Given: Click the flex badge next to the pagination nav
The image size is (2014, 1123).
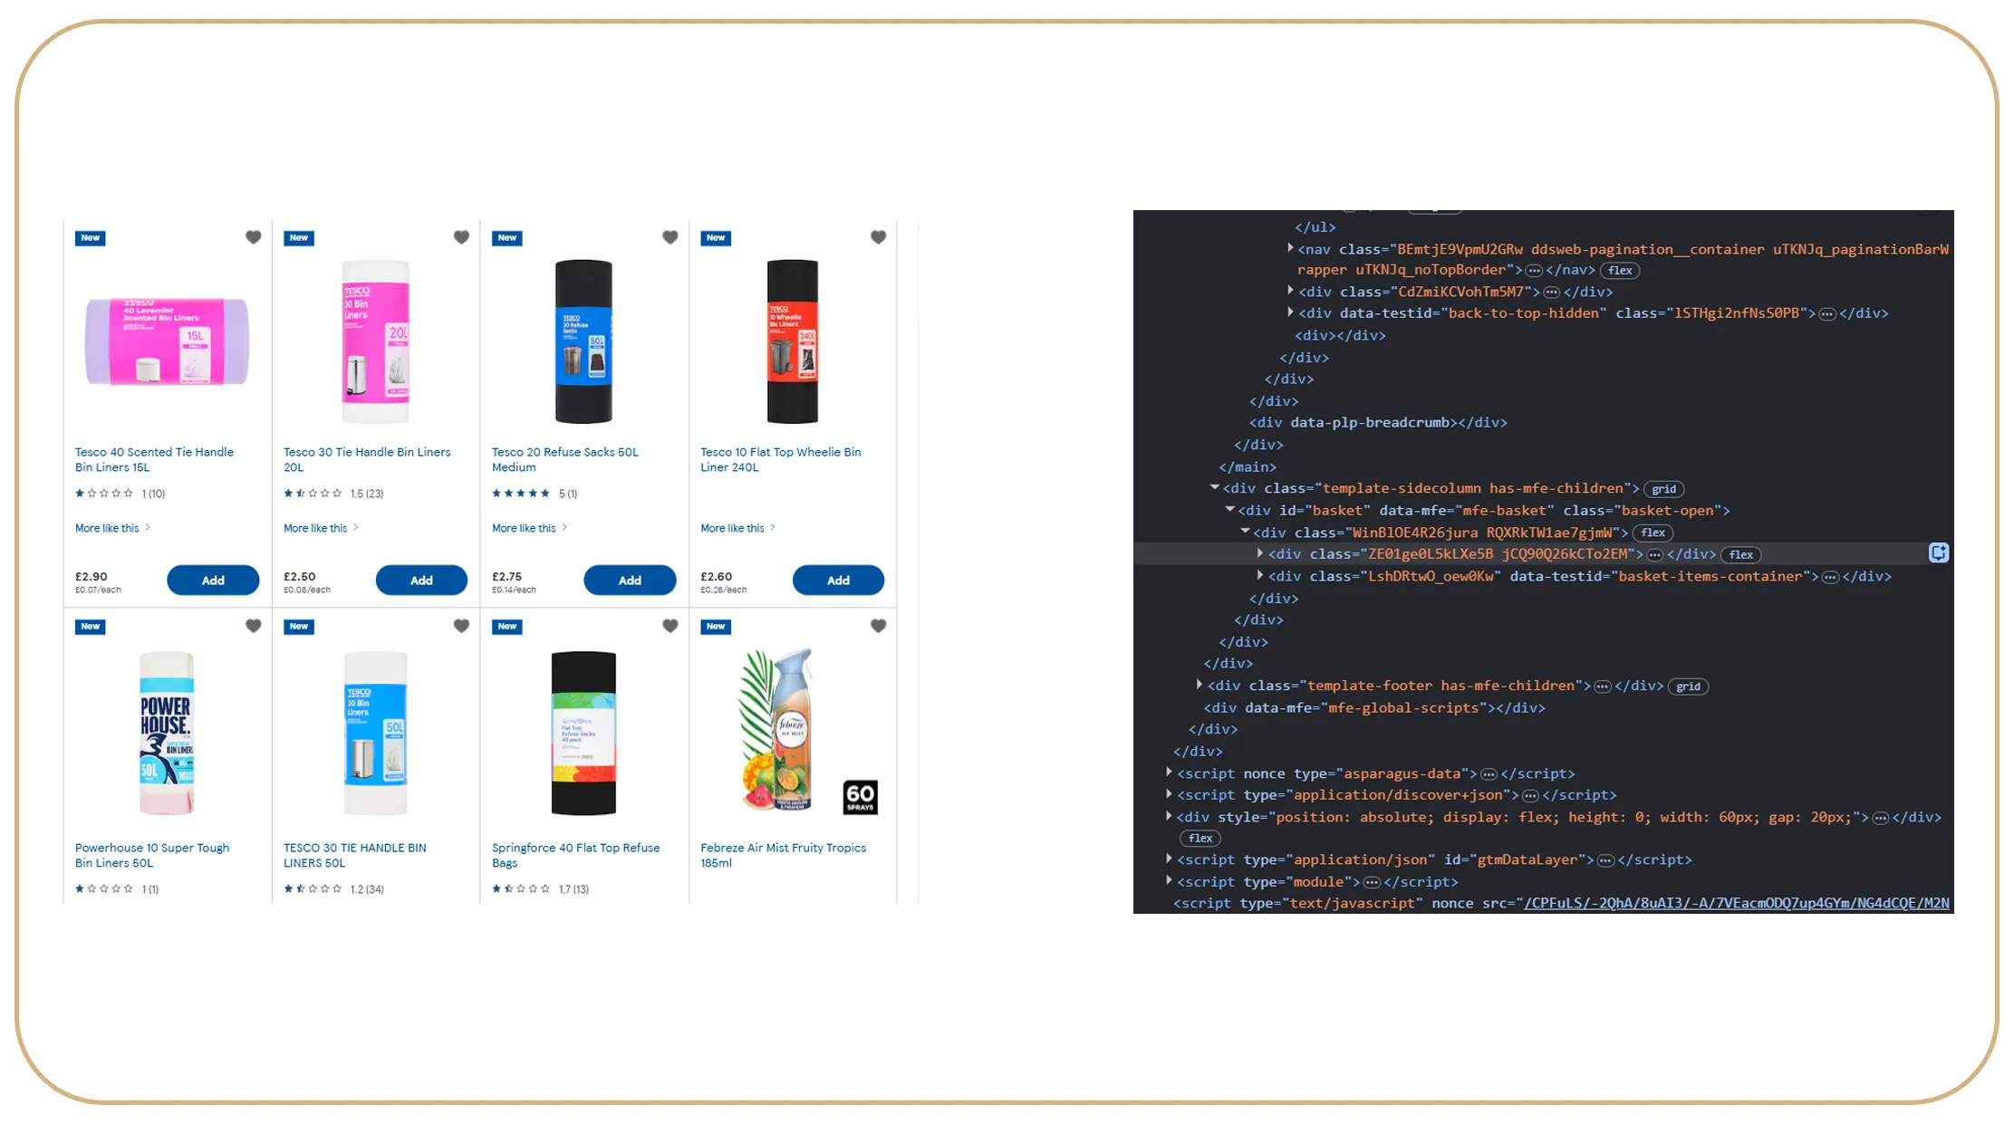Looking at the screenshot, I should pos(1619,270).
